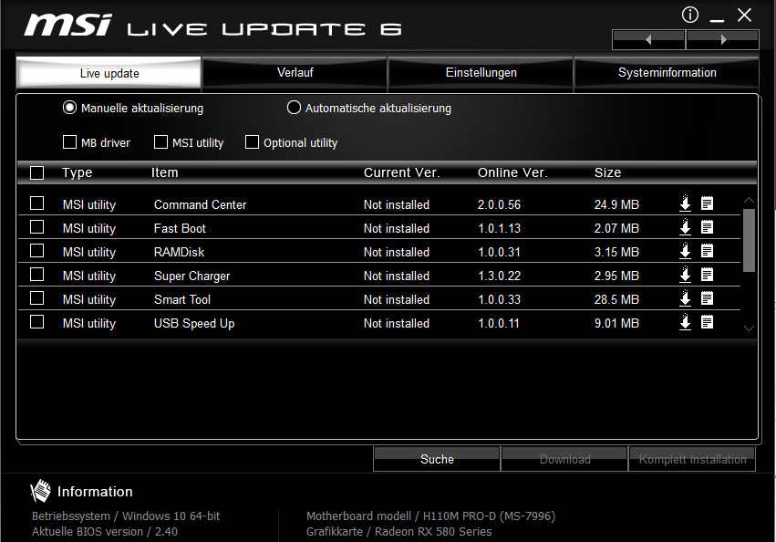Open the release notes icon for Command Center

click(x=708, y=203)
